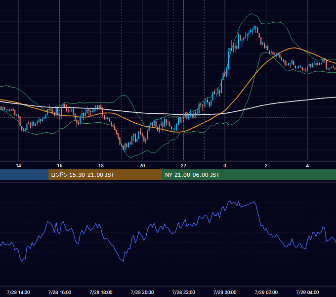Click the hour label 22 on the price chart axis
The width and height of the screenshot is (336, 297).
(183, 166)
